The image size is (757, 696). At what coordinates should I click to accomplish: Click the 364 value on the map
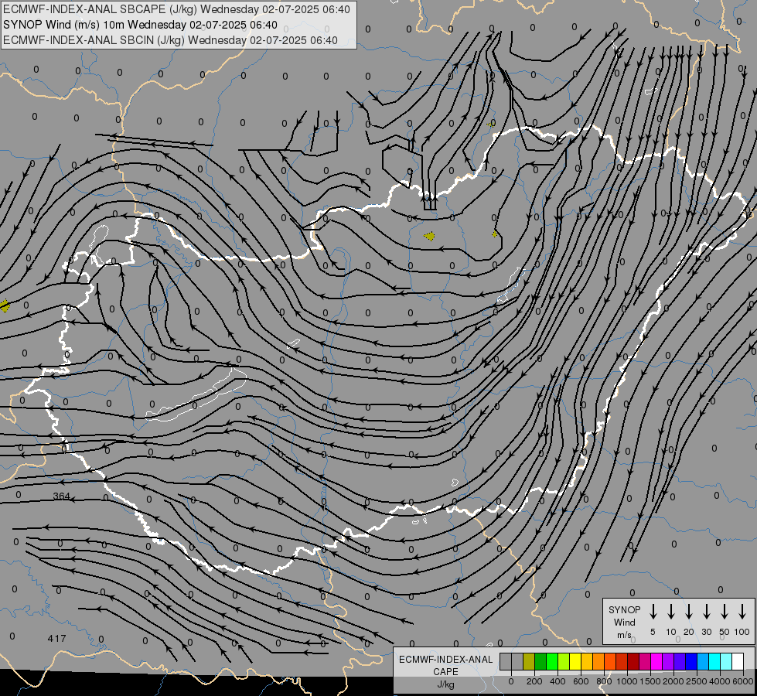pyautogui.click(x=61, y=496)
